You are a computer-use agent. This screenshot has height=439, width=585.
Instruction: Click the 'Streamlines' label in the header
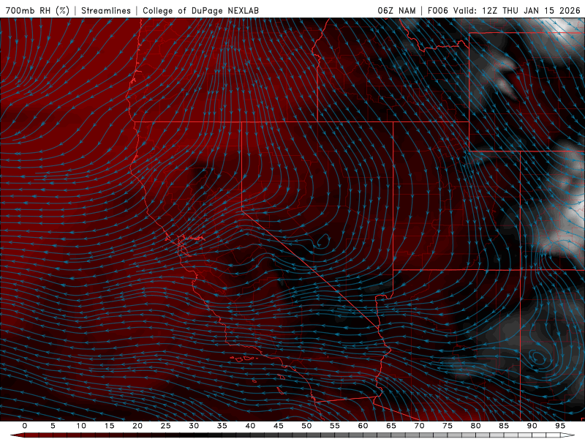pyautogui.click(x=106, y=10)
